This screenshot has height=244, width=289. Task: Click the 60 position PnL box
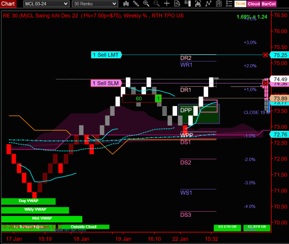(139, 99)
